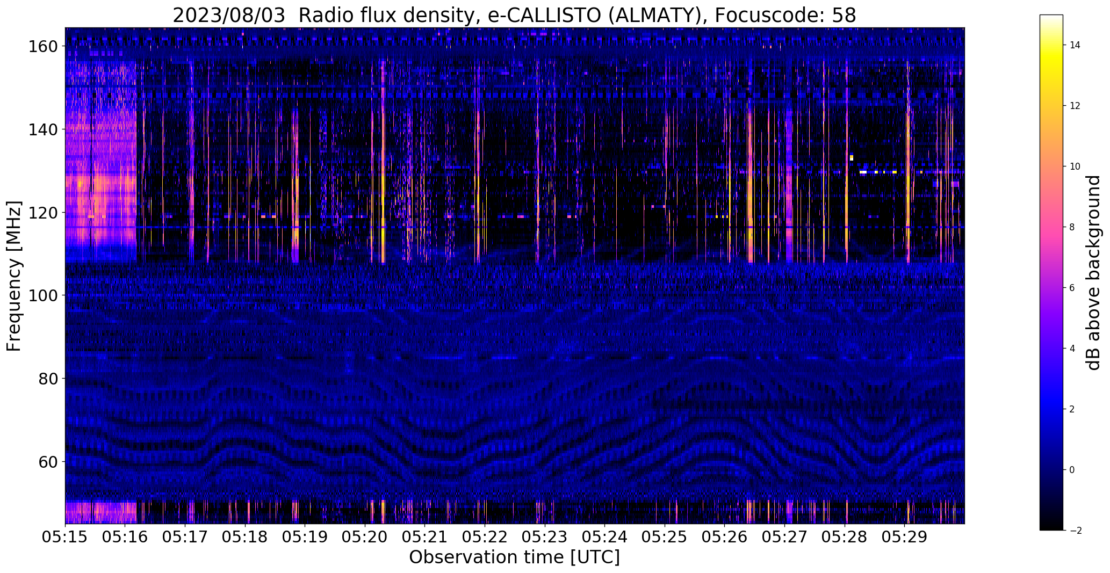Viewport: 1110px width, 573px height.
Task: Click the 80 frequency tick label
Action: point(48,379)
